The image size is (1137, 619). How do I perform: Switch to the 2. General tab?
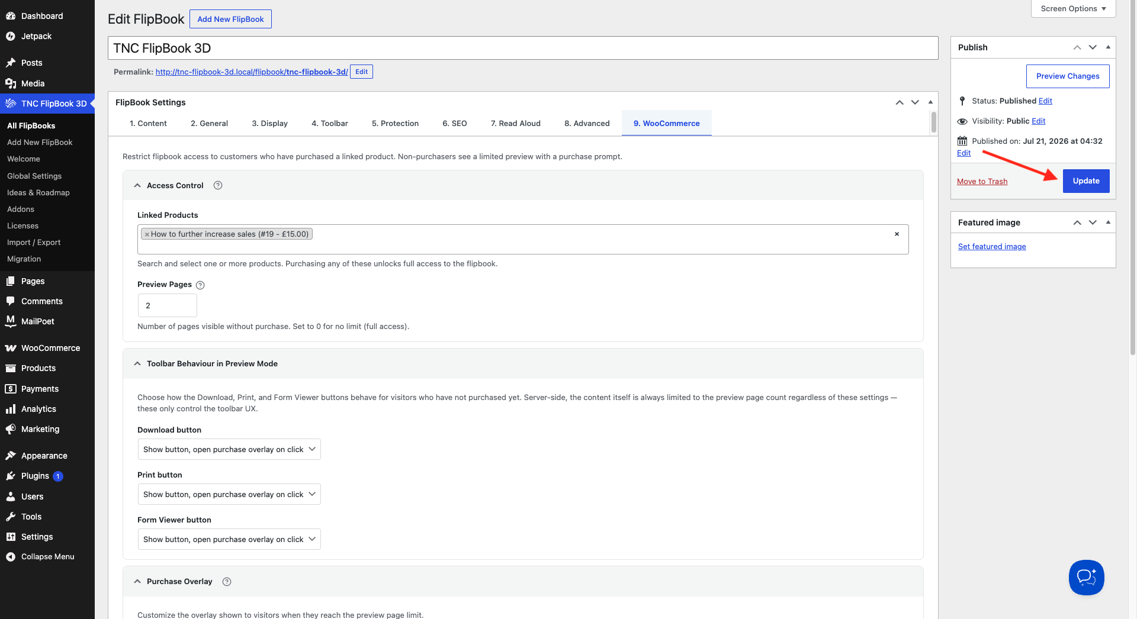coord(209,123)
